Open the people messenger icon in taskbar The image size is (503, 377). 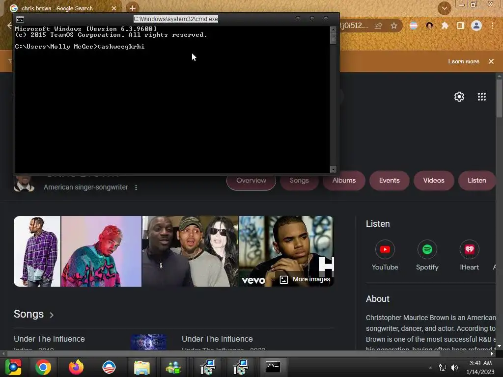[x=173, y=367]
